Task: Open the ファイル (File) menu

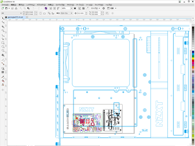Action: 5,5
